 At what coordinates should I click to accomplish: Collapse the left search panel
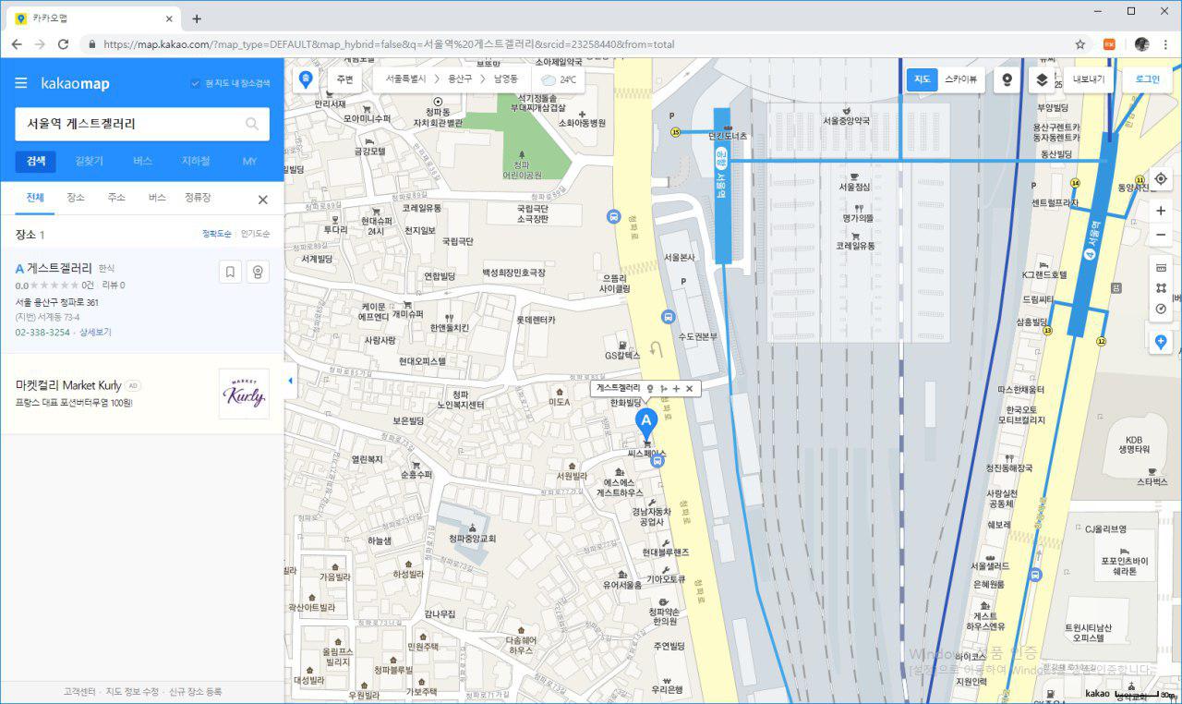[291, 381]
